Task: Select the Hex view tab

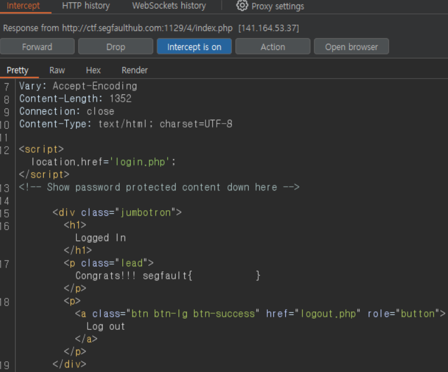Action: tap(93, 70)
